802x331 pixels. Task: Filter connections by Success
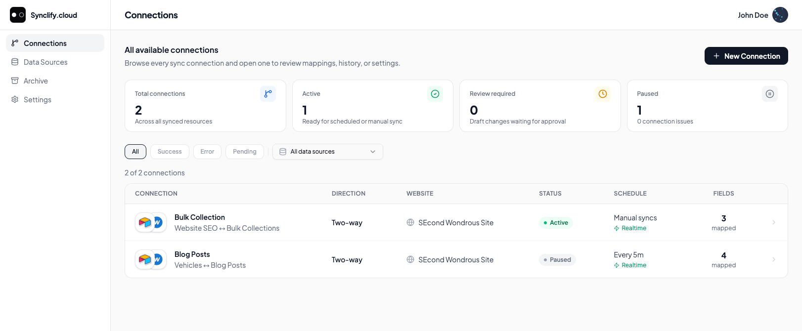pos(170,152)
